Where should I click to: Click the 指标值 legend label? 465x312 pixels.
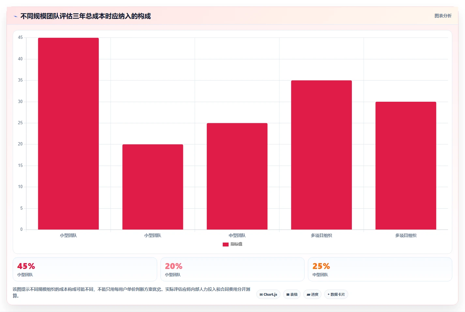(x=236, y=244)
